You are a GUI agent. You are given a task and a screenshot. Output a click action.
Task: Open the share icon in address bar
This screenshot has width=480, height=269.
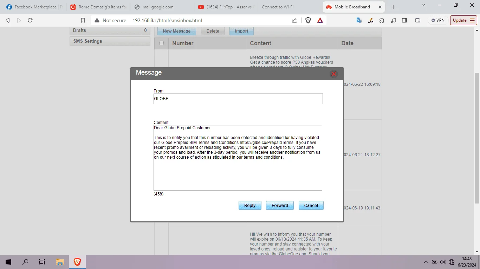294,20
